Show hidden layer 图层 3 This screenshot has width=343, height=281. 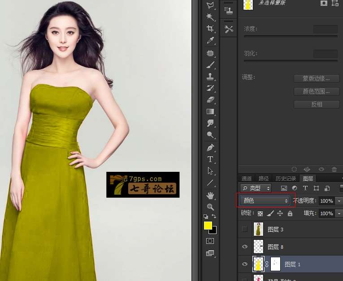click(244, 229)
